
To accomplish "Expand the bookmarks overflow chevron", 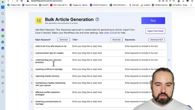I will (x=191, y=5).
